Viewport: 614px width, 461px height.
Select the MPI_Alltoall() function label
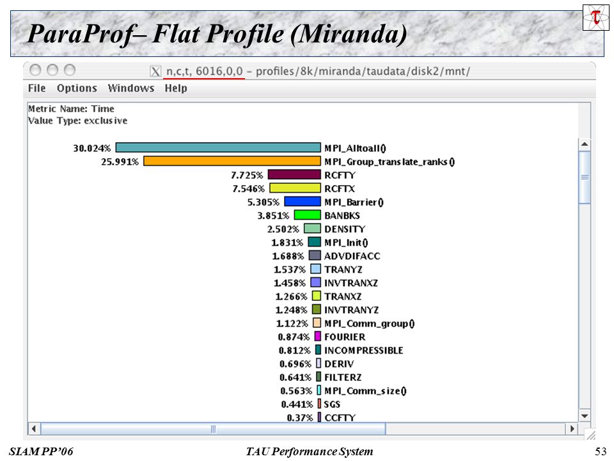(x=355, y=148)
